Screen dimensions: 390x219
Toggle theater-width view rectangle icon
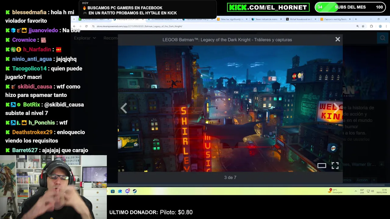tap(322, 165)
